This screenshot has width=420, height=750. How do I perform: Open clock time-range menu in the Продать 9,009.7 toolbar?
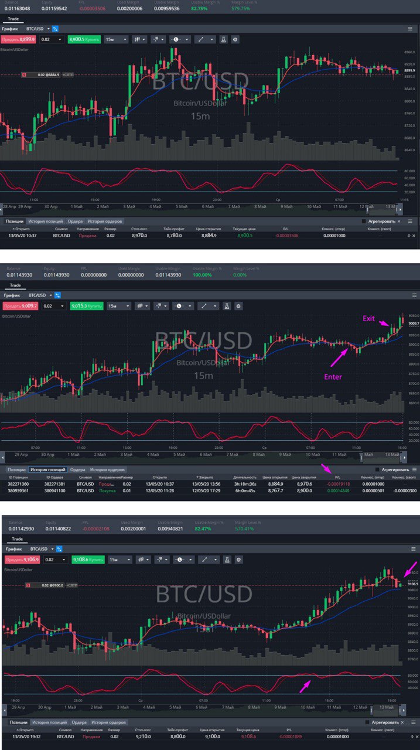tap(183, 306)
